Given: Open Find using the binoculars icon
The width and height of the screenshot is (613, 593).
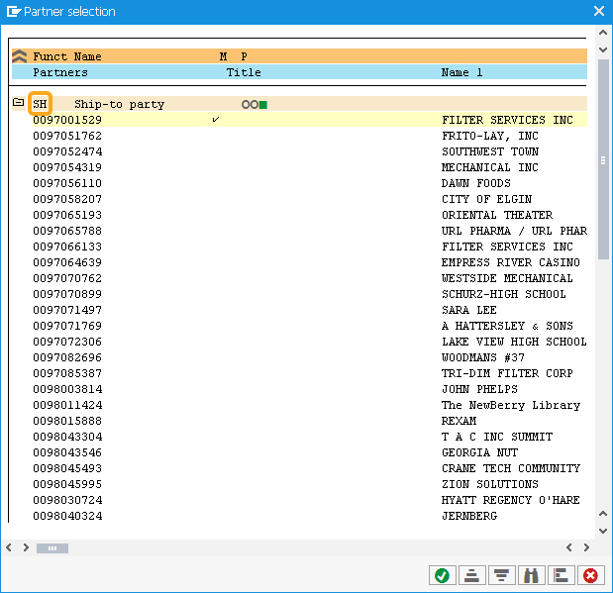Looking at the screenshot, I should tap(531, 575).
